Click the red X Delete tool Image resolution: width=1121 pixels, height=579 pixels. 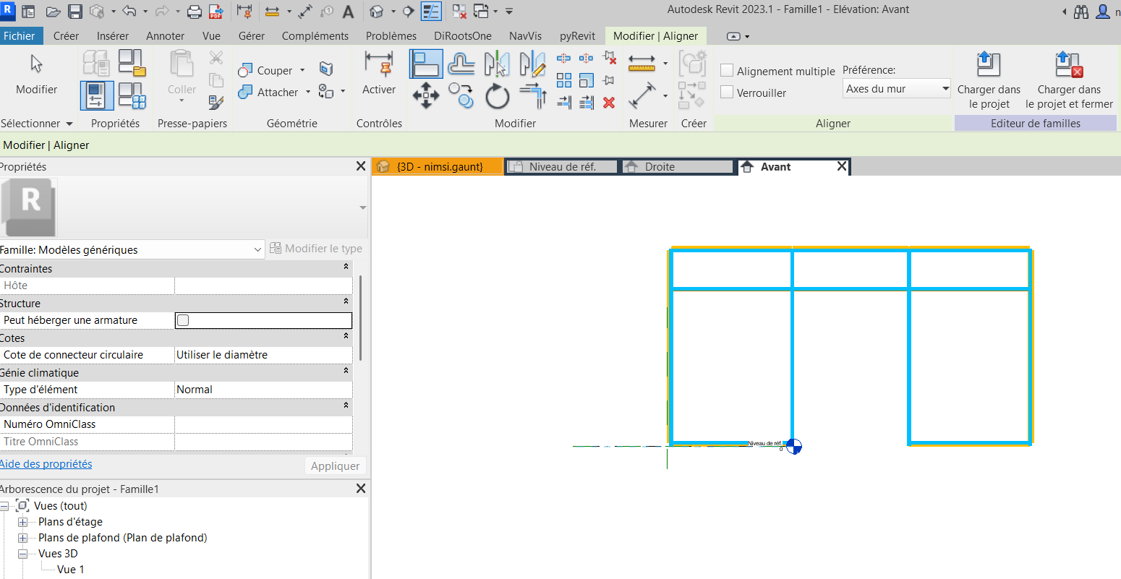coord(609,103)
